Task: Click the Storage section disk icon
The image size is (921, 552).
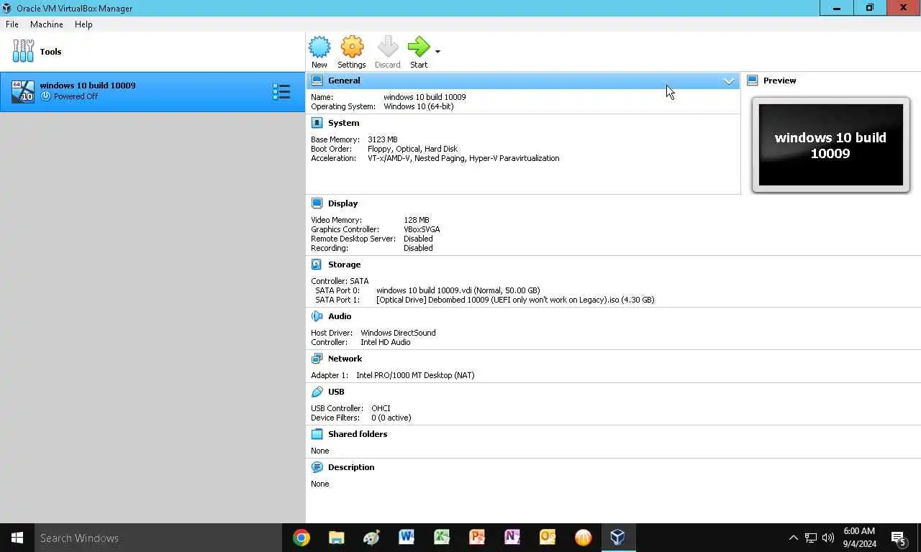Action: pos(317,264)
